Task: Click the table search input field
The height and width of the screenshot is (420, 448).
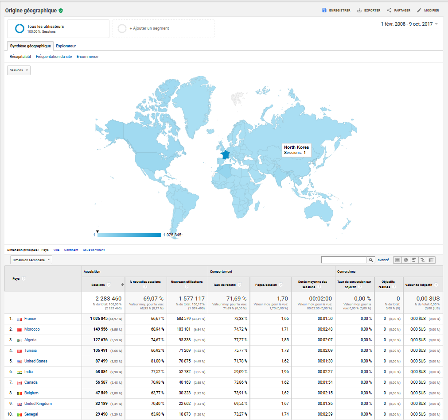Action: (x=344, y=260)
